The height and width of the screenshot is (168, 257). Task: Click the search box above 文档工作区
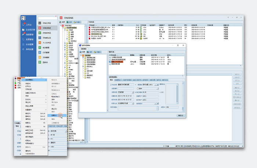(47, 18)
